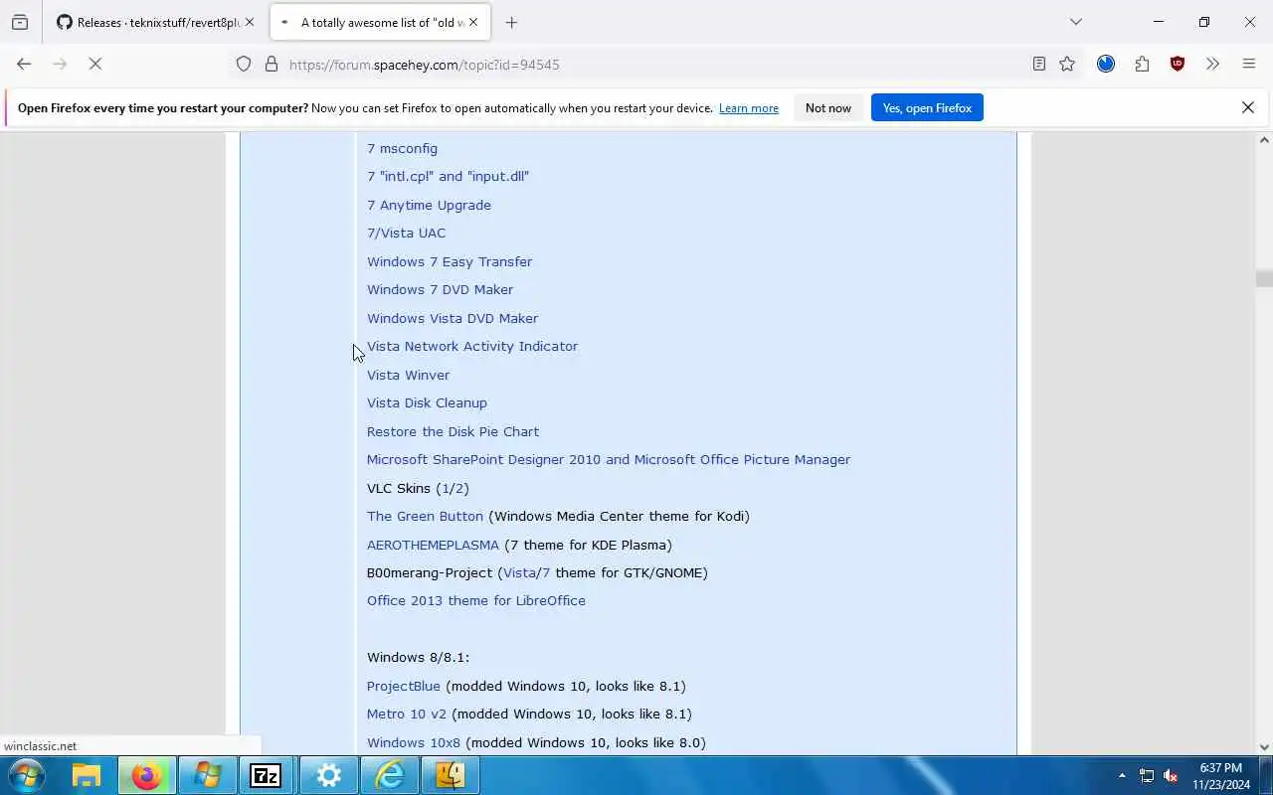Open the ProjectBlue link
1273x795 pixels.
coord(403,686)
